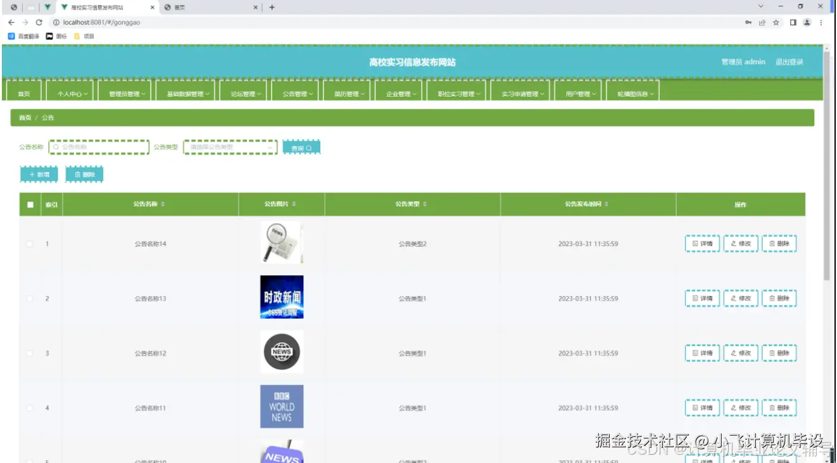Click the page vertical scrollbar thumb
837x463 pixels.
point(826,166)
